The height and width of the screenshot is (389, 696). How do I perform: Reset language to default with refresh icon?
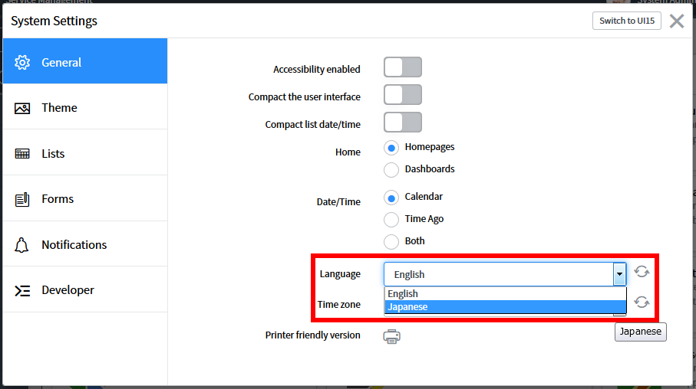coord(642,272)
